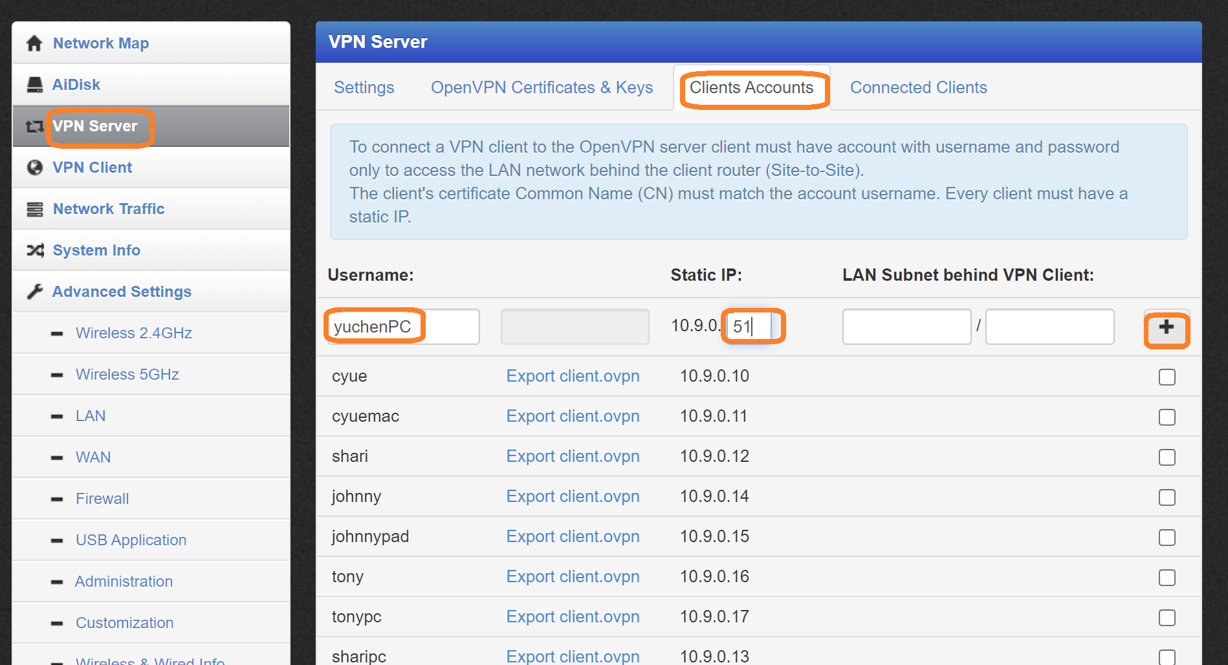Viewport: 1228px width, 665px height.
Task: Click the VPN Client globe icon
Action: pos(34,168)
